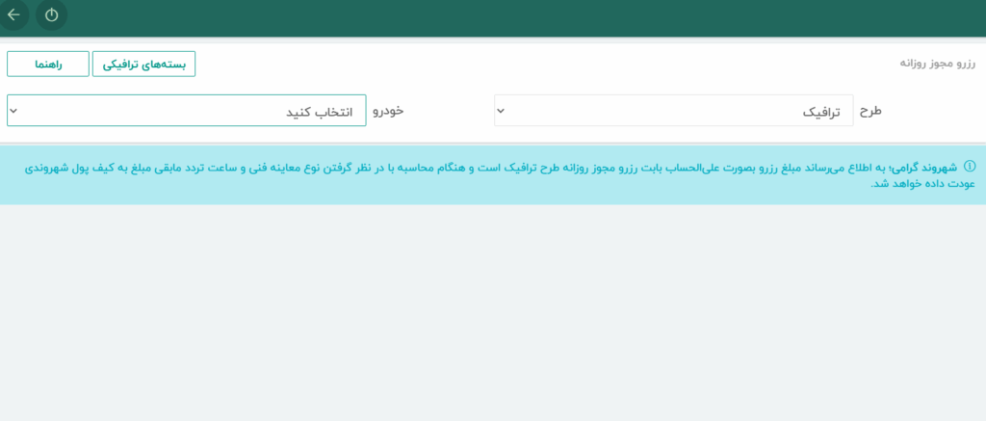The height and width of the screenshot is (421, 986).
Task: Open the راهنما help button
Action: (x=48, y=65)
